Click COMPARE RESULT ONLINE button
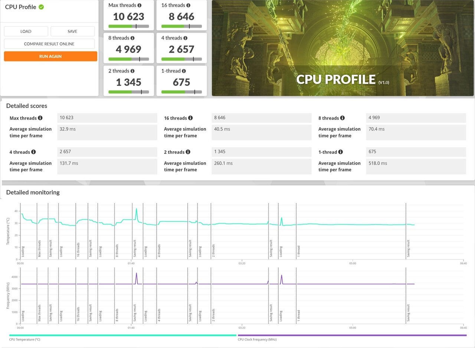The width and height of the screenshot is (475, 348). (49, 44)
